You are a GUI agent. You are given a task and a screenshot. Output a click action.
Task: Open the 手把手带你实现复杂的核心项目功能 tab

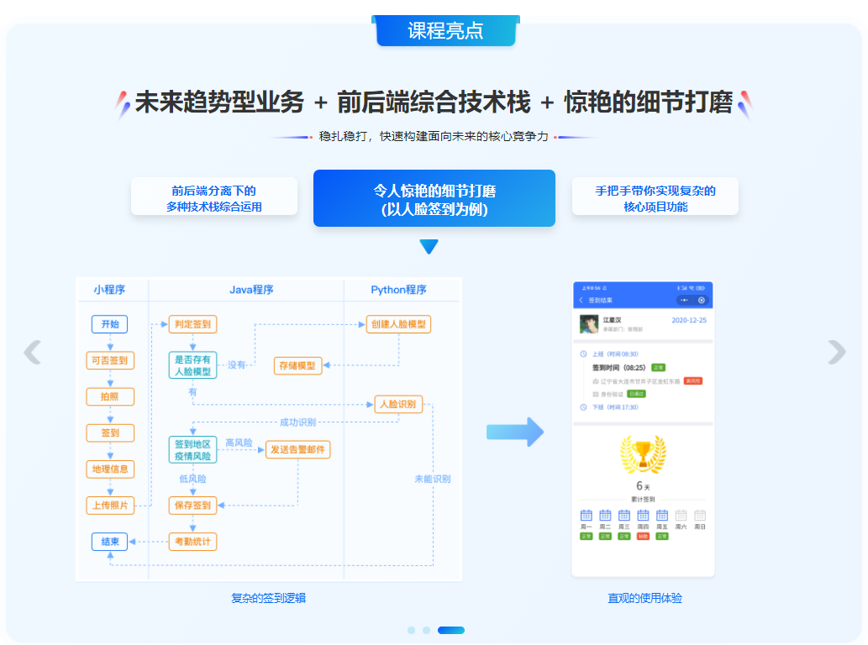click(x=655, y=198)
